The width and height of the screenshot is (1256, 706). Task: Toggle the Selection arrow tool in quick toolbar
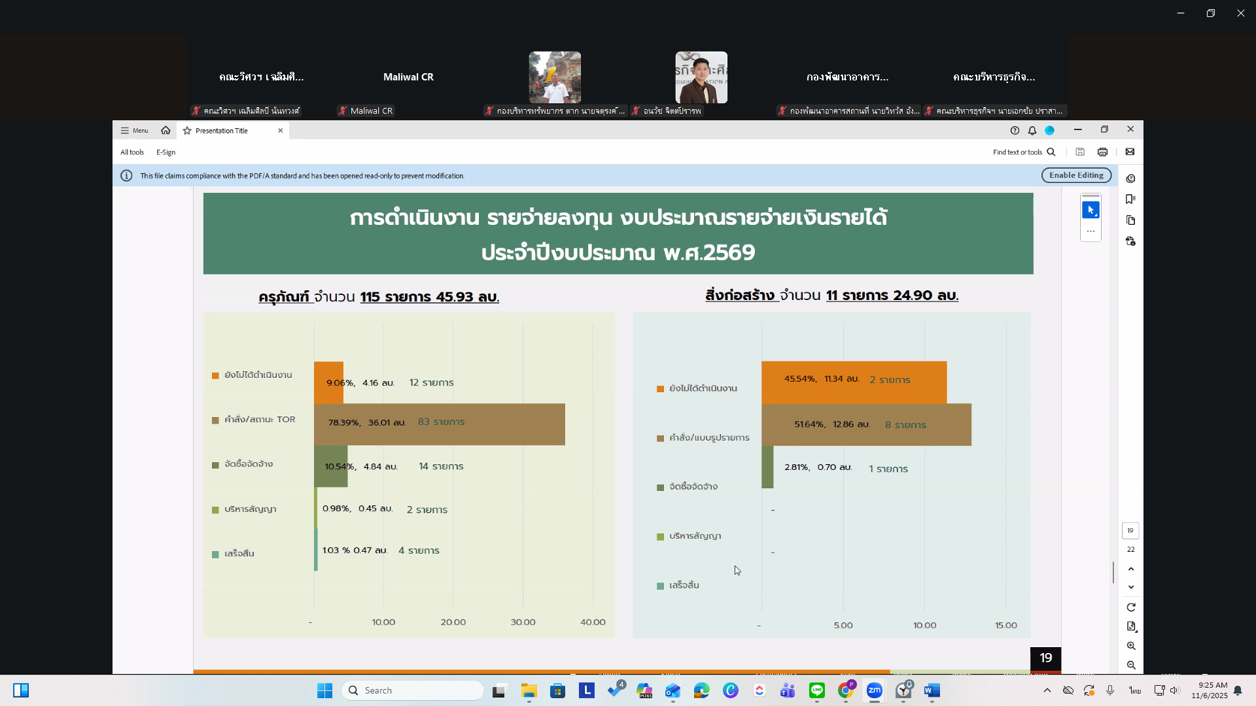(1090, 210)
